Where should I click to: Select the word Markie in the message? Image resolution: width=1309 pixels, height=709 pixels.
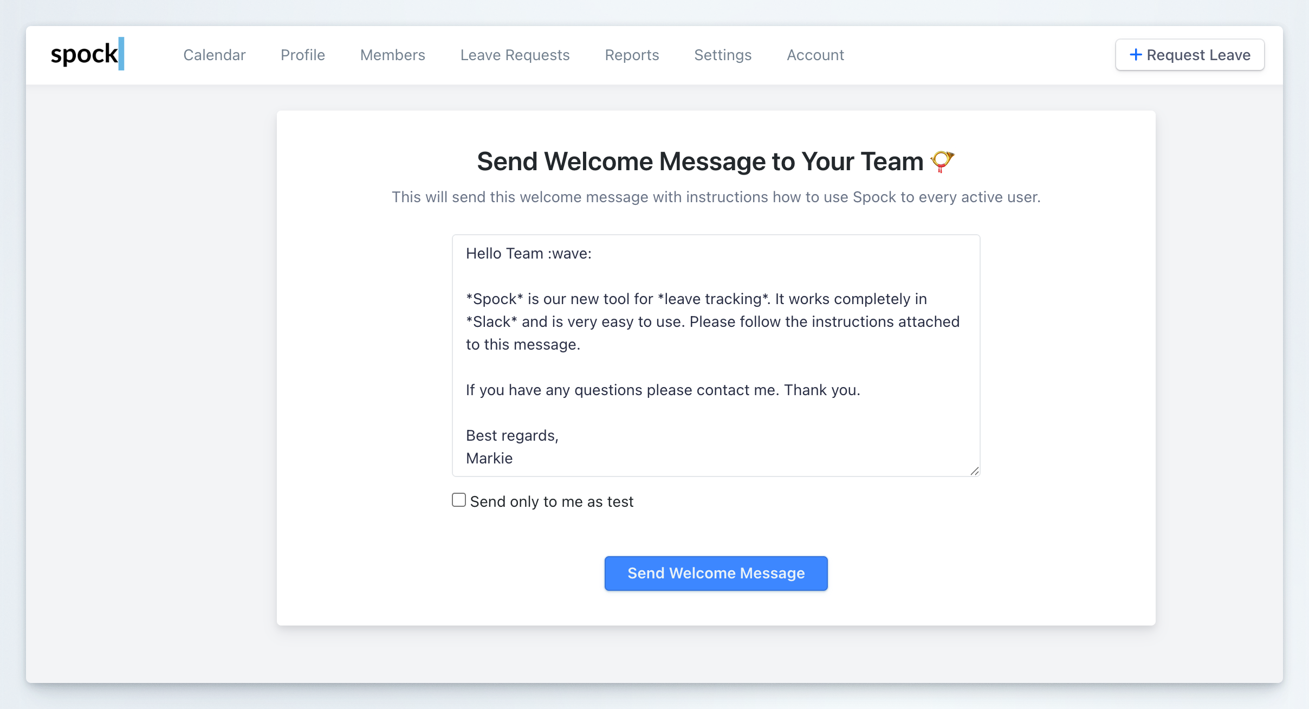click(488, 458)
